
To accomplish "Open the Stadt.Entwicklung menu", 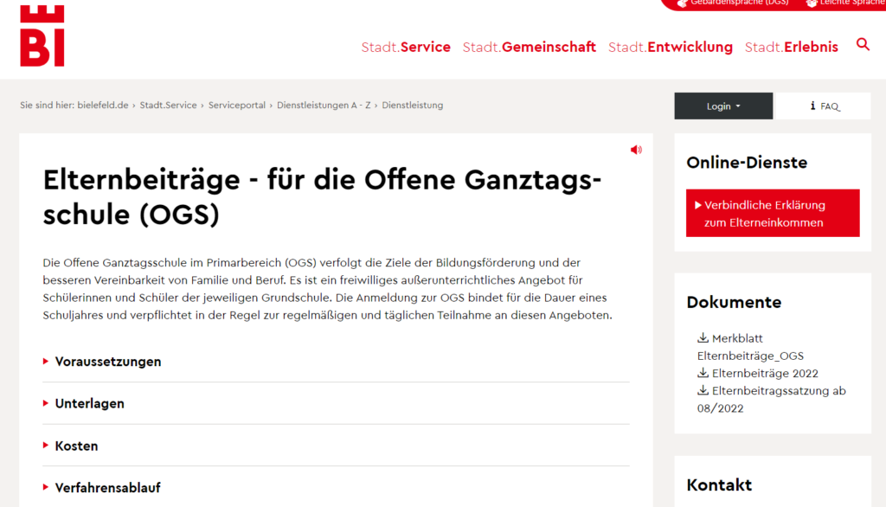I will (x=670, y=48).
